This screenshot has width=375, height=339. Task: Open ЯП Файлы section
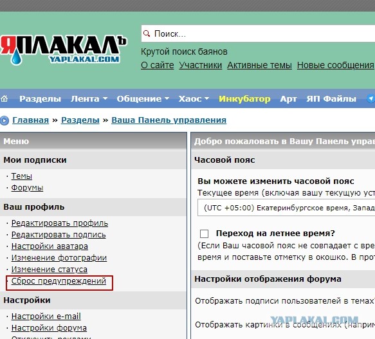tap(331, 98)
